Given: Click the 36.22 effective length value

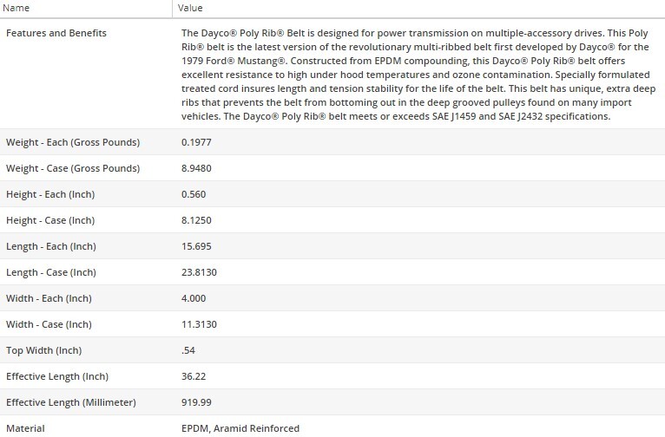Looking at the screenshot, I should [x=193, y=376].
